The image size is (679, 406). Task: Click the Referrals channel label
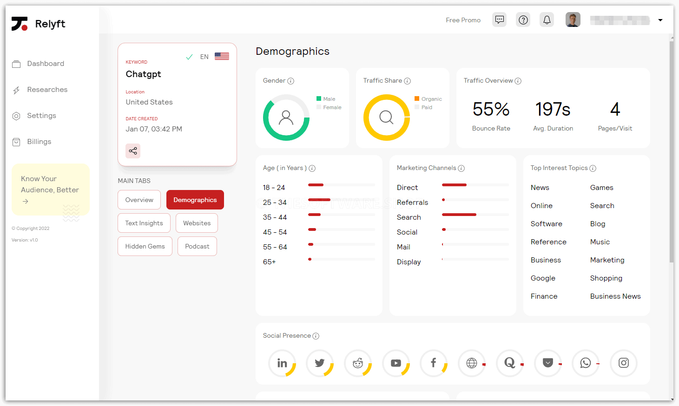pos(413,203)
